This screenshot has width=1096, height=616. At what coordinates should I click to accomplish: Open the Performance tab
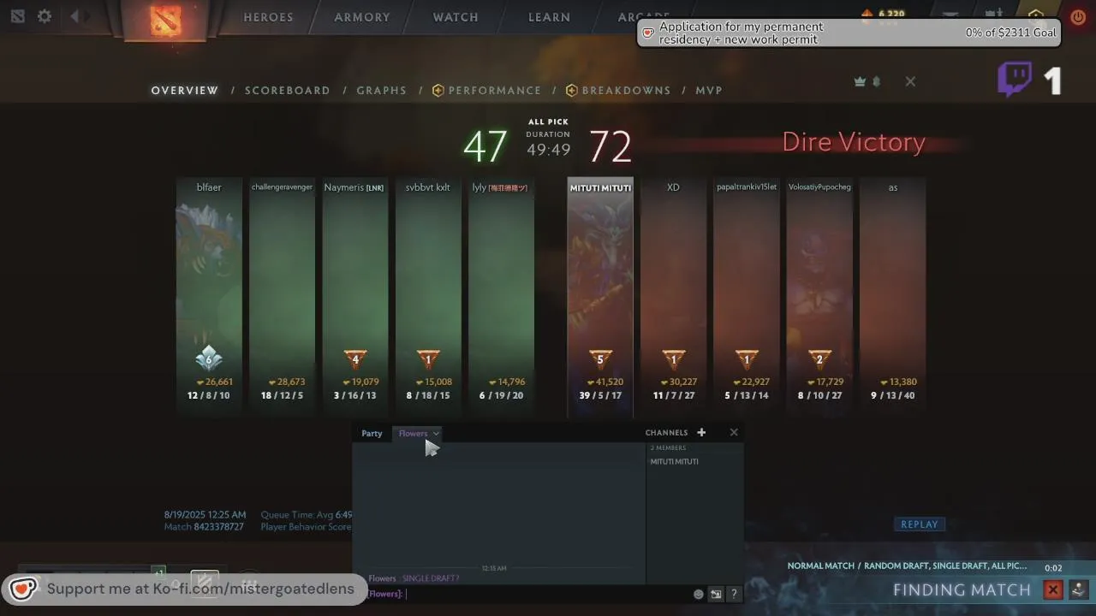[x=495, y=90]
